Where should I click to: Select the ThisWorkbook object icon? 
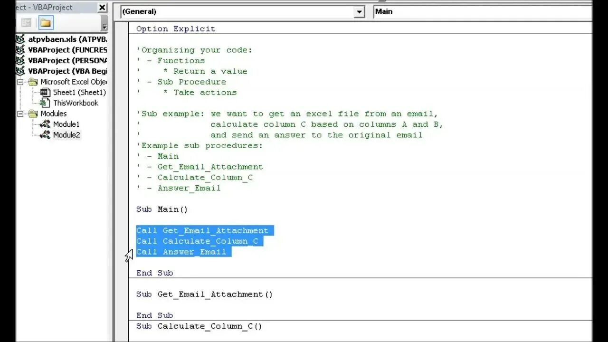(45, 103)
